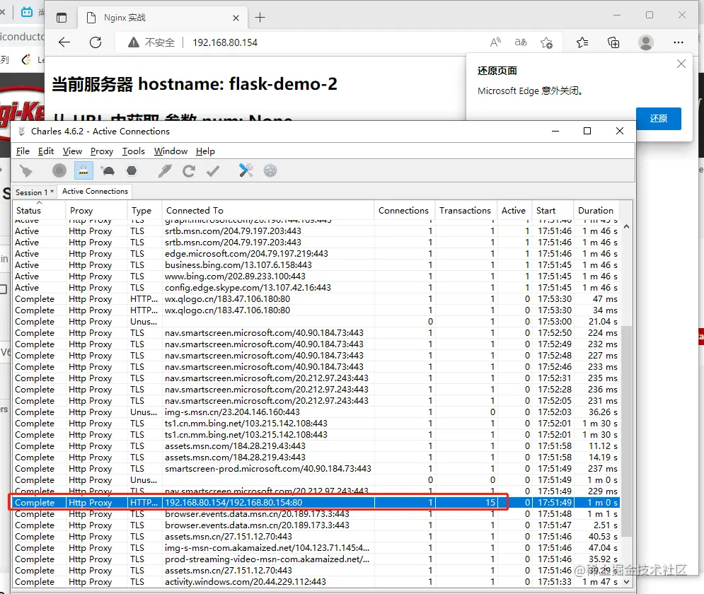This screenshot has height=594, width=704.
Task: Click the Edge back arrow
Action: click(64, 42)
